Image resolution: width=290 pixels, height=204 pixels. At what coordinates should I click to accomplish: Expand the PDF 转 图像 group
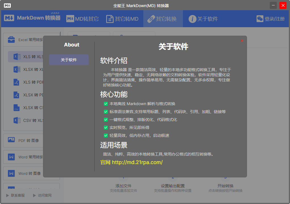(x=24, y=141)
